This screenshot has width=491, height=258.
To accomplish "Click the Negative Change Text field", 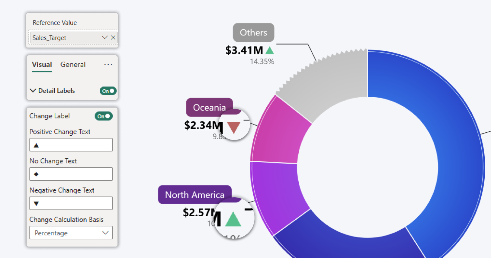I will (71, 203).
